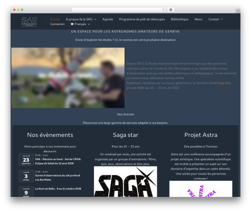Viewport: 251px width, 212px height.
Task: Open the Contact menu item
Action: click(214, 19)
